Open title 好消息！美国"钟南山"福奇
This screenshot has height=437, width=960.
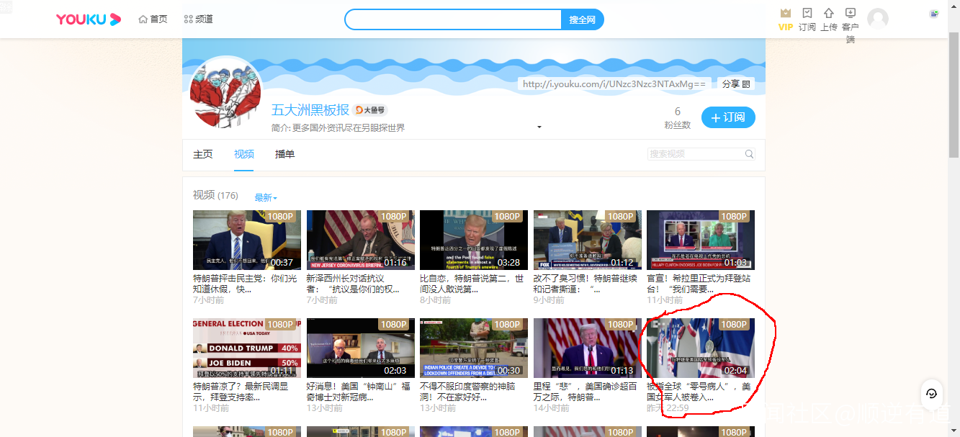[x=359, y=392]
